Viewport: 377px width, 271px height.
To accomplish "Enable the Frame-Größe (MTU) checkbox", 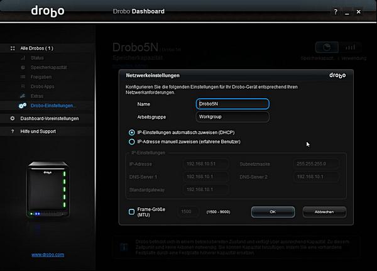I will click(131, 212).
